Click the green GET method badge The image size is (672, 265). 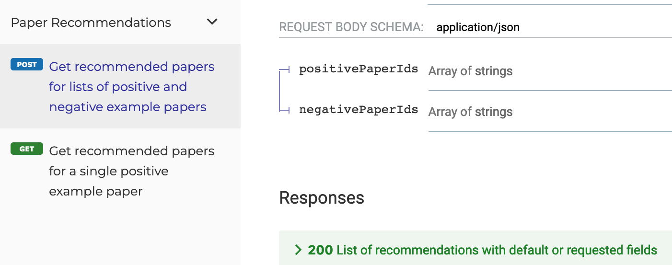pos(27,149)
